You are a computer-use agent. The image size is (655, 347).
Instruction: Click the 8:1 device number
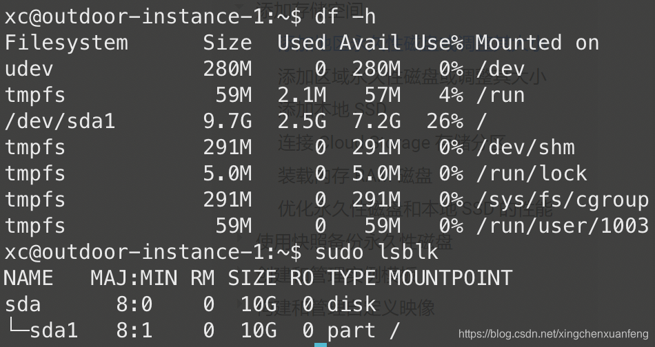134,330
